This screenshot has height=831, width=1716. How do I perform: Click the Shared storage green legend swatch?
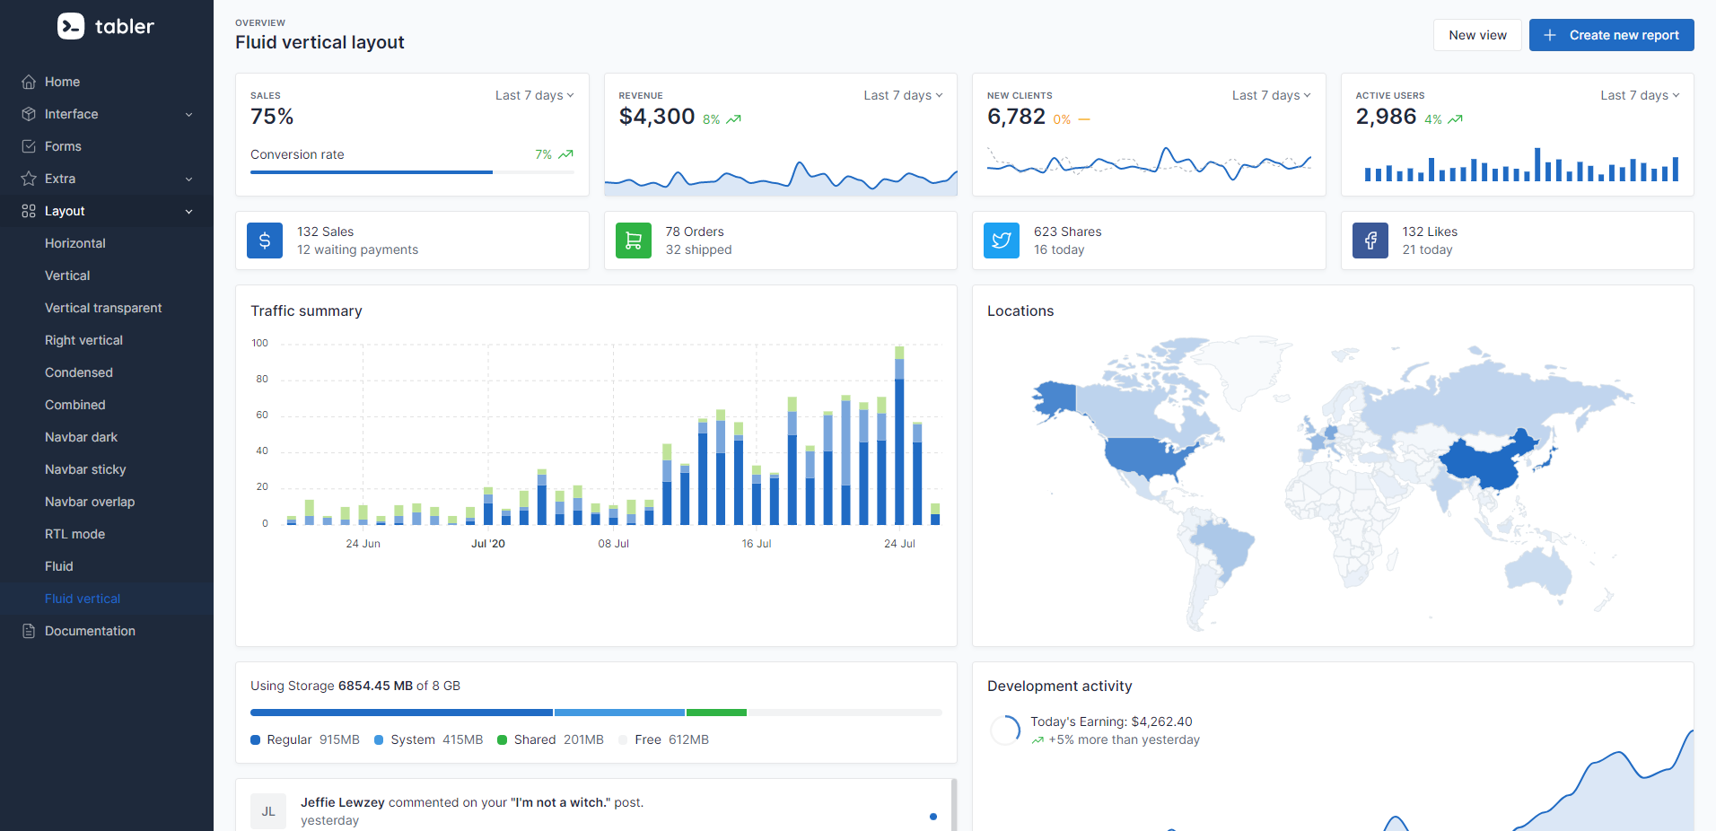click(x=503, y=740)
